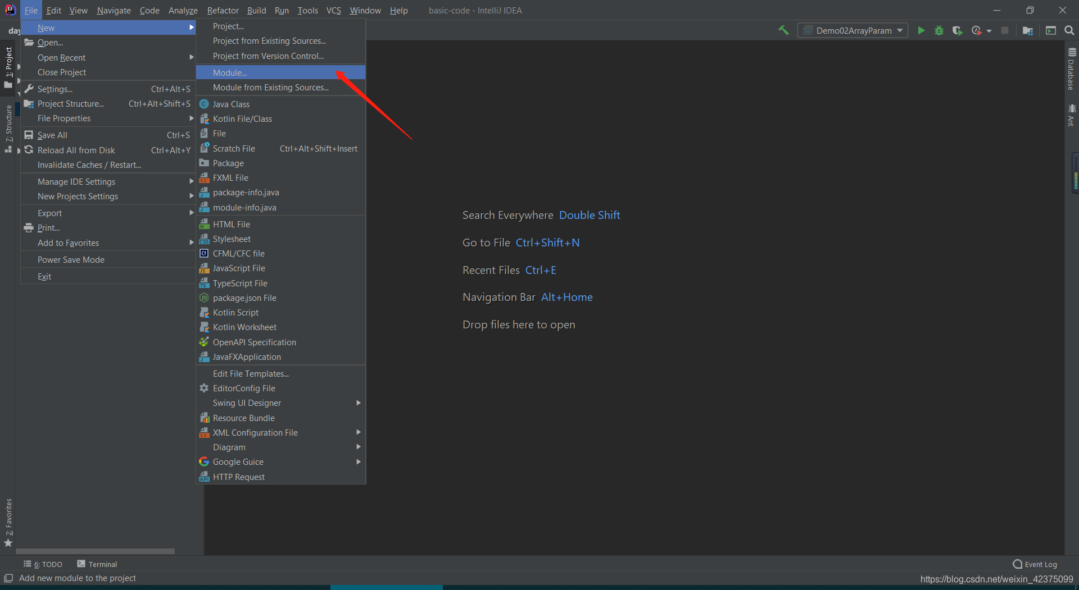The height and width of the screenshot is (590, 1079).
Task: Toggle tool window bars icon in status bar
Action: pyautogui.click(x=8, y=578)
